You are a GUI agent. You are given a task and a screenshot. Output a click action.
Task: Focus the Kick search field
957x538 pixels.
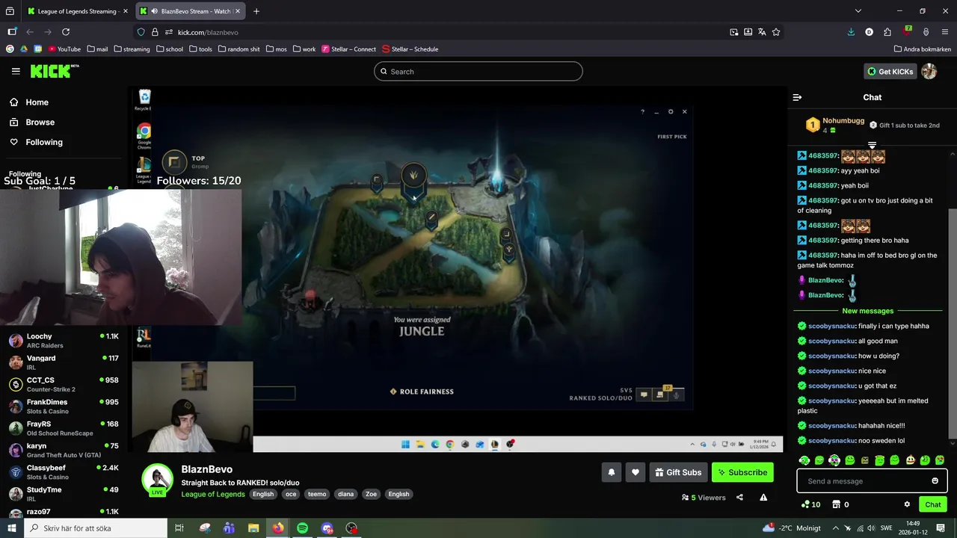coord(478,72)
